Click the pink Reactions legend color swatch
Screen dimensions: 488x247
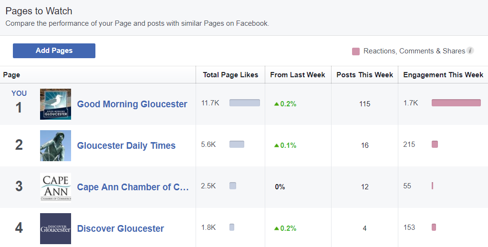(x=355, y=51)
